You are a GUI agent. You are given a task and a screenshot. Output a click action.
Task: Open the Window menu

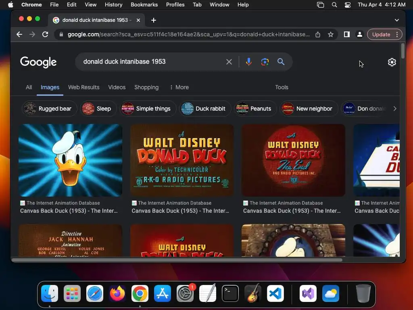[219, 4]
